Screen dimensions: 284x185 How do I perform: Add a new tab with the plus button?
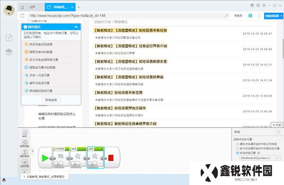(79, 7)
